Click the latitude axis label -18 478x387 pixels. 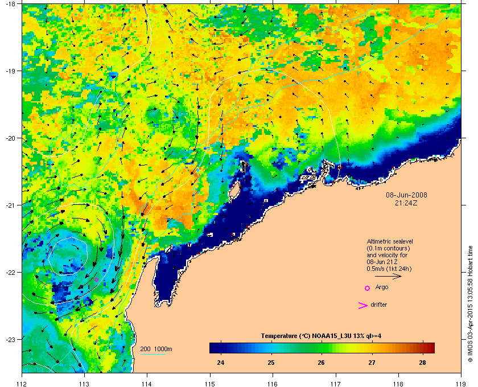point(10,4)
